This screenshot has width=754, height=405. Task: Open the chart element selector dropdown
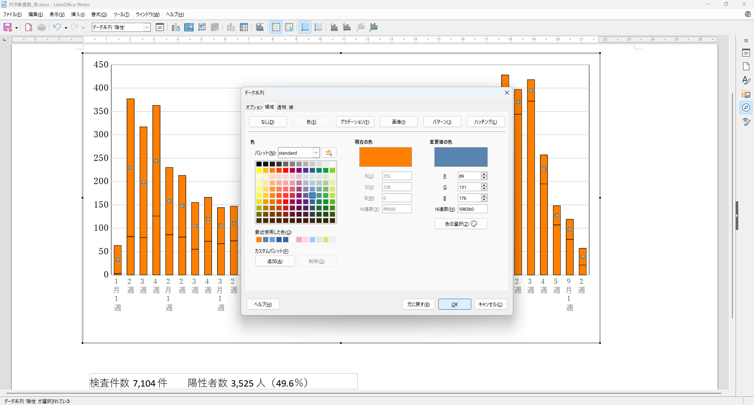tap(147, 27)
